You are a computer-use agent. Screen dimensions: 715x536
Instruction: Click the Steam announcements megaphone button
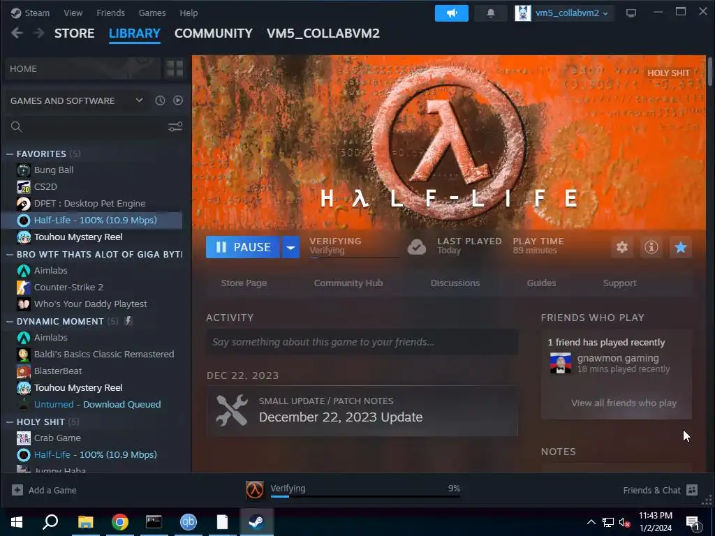[x=452, y=13]
